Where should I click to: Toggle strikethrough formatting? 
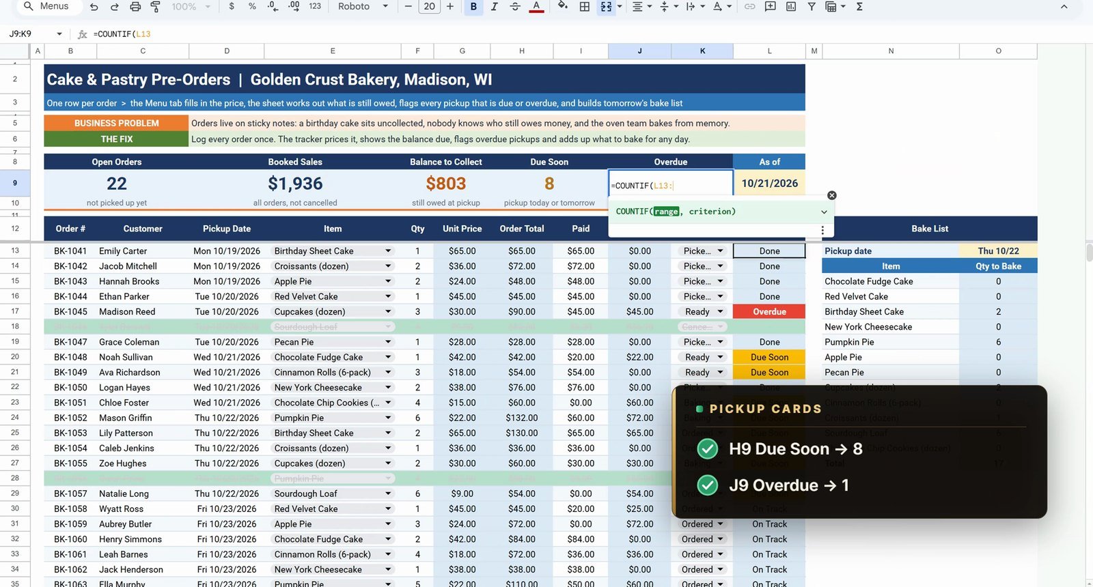[515, 6]
